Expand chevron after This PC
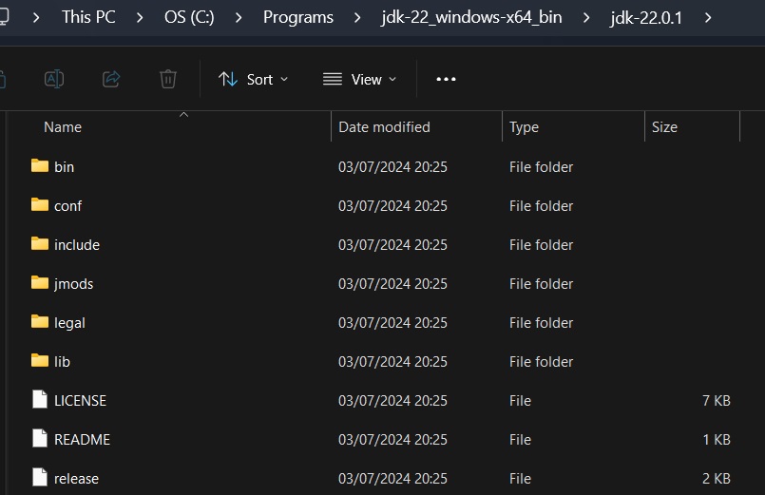Viewport: 765px width, 495px height. point(140,18)
